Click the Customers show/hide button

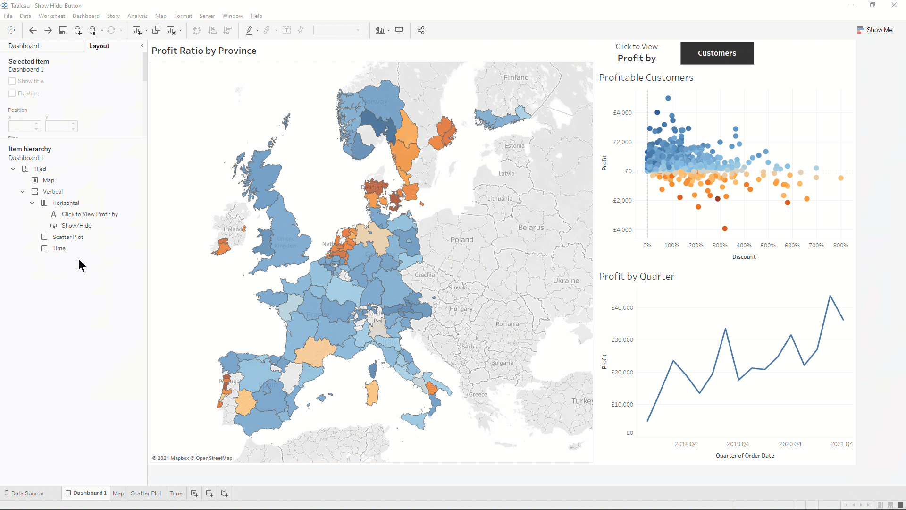click(717, 53)
